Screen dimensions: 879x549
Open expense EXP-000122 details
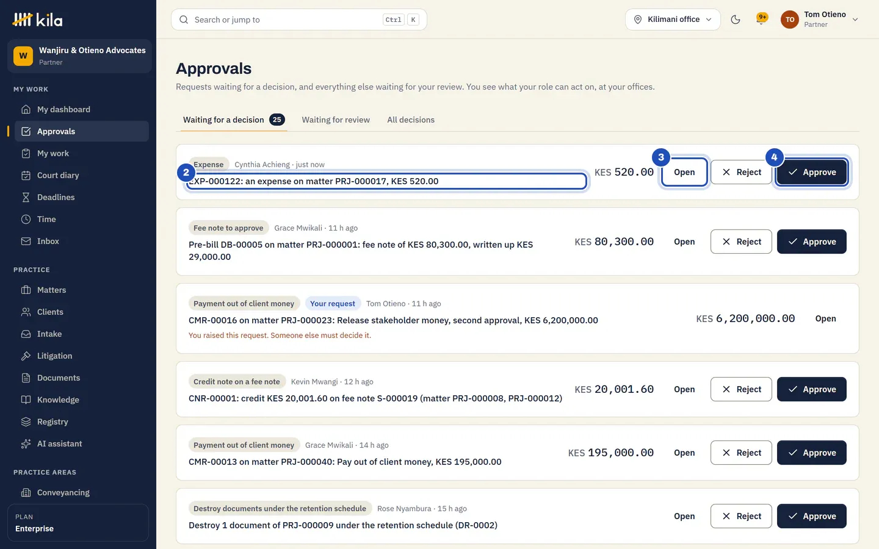(x=684, y=172)
